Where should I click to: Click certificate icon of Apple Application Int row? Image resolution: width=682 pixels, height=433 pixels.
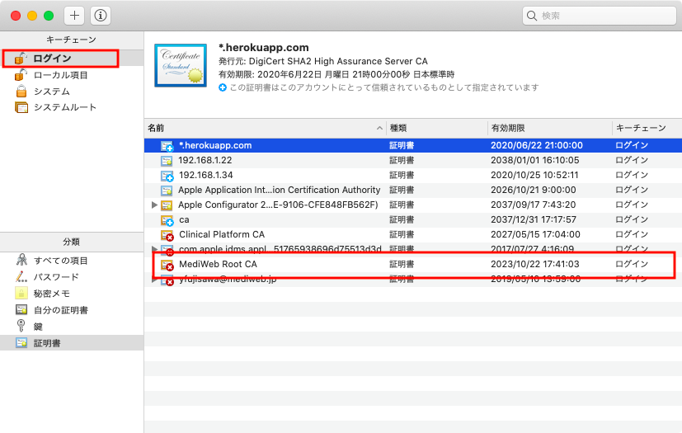point(167,191)
